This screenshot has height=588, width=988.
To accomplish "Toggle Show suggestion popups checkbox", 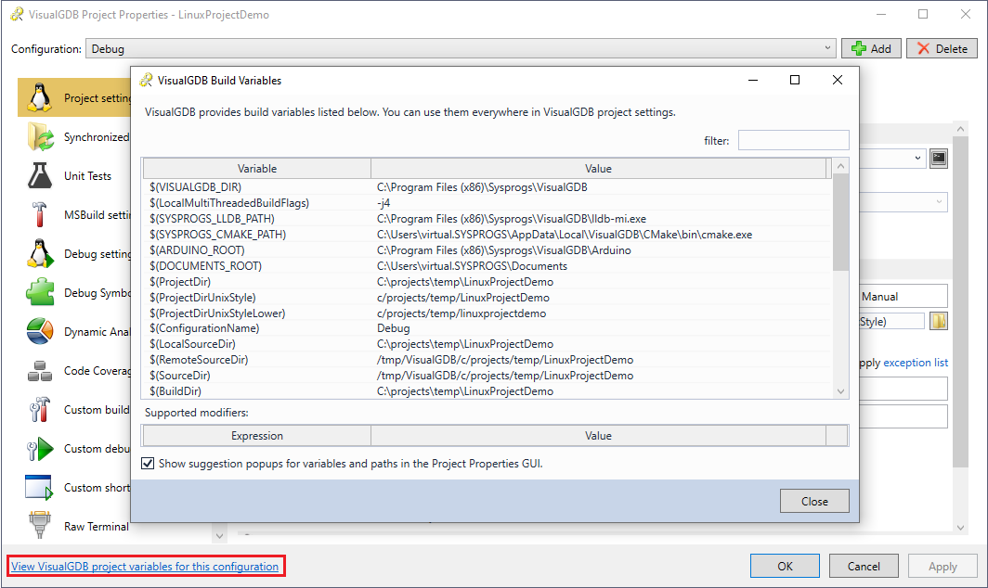I will coord(148,464).
